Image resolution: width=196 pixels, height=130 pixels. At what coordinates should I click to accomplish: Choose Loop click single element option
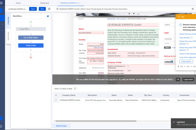tap(188, 57)
